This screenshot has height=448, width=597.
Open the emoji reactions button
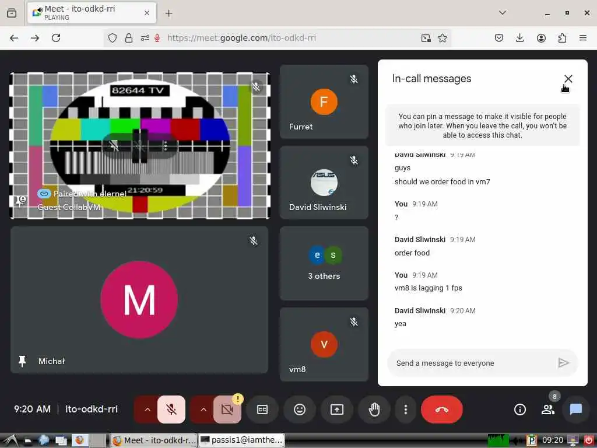pyautogui.click(x=300, y=409)
